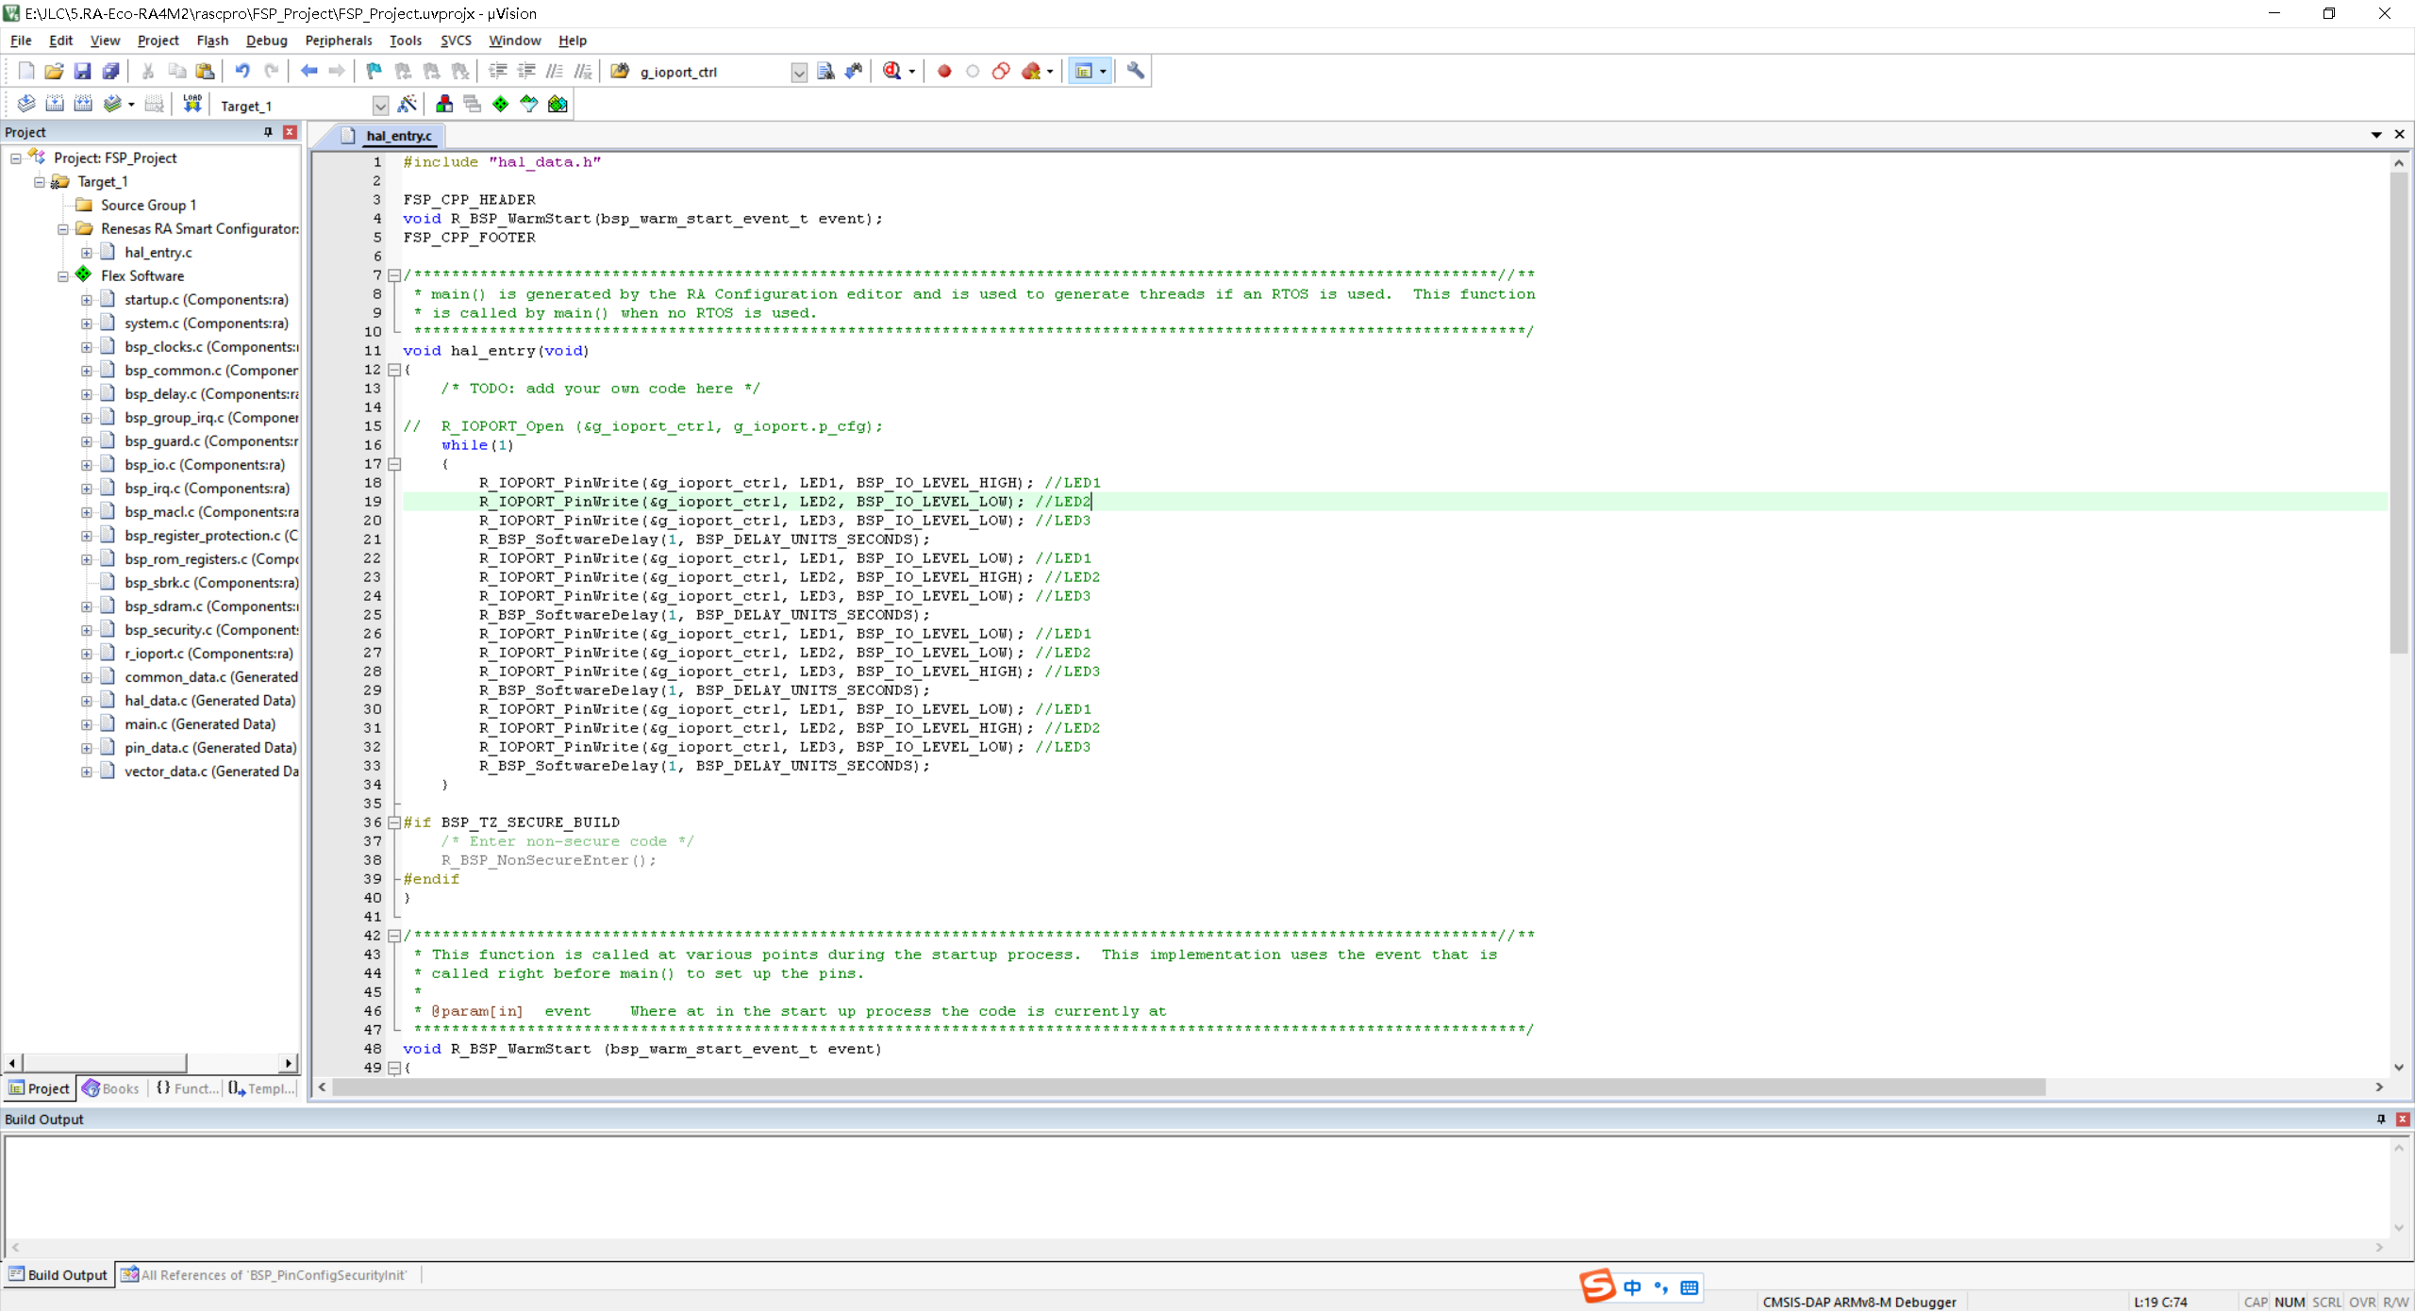The image size is (2415, 1311).
Task: Expand the r_ioport.c tree node
Action: pyautogui.click(x=87, y=654)
